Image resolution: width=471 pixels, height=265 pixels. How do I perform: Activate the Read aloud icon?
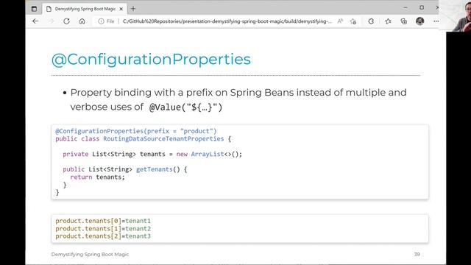click(x=340, y=21)
